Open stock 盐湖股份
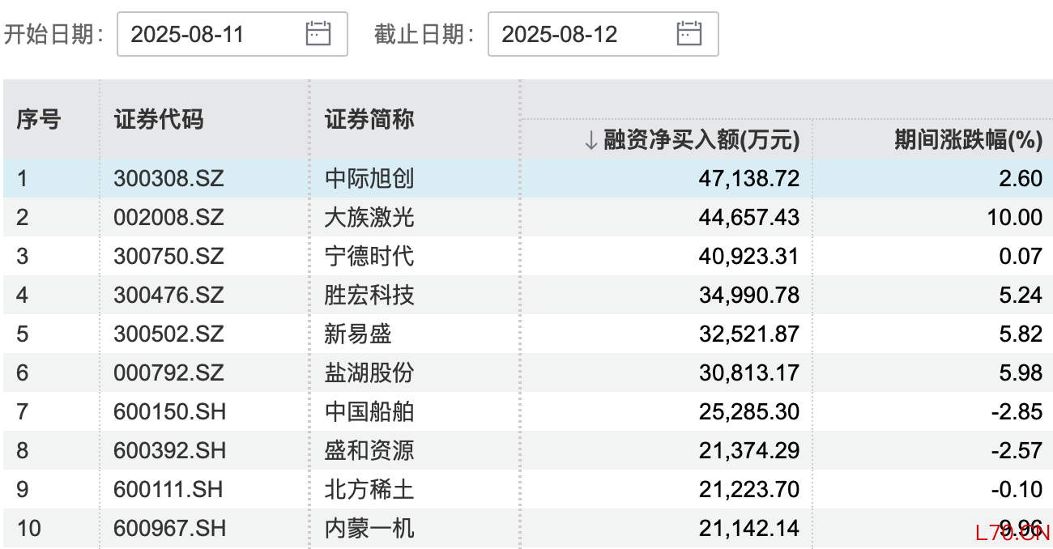 point(369,372)
